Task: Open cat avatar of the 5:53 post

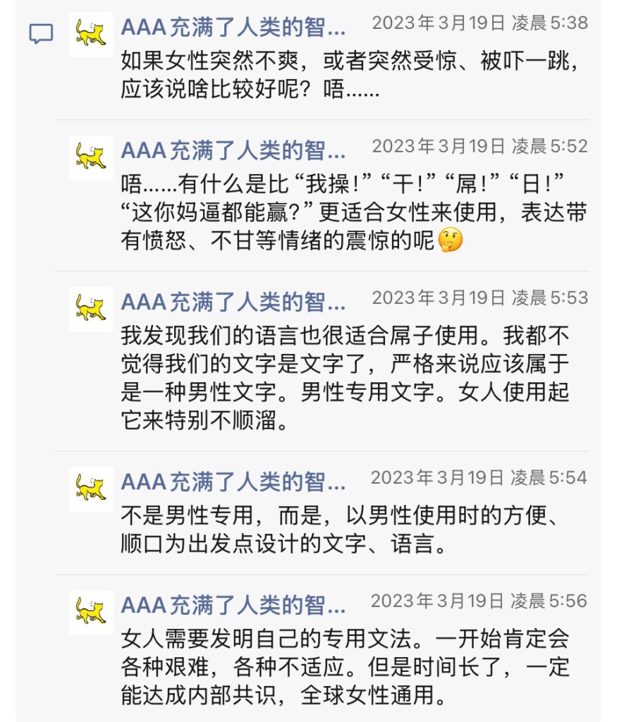Action: [x=91, y=310]
